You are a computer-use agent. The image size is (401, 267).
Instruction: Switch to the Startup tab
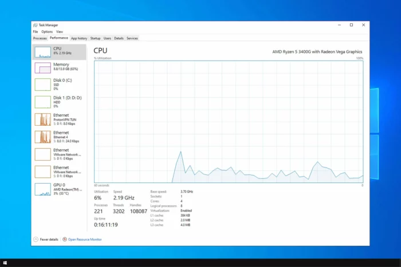pyautogui.click(x=95, y=38)
